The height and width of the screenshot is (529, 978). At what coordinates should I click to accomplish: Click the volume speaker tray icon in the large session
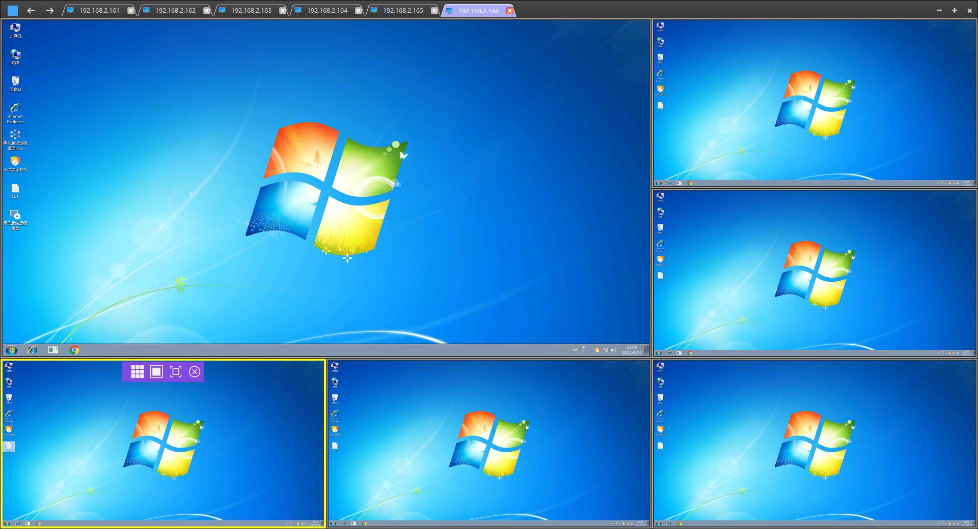point(613,350)
